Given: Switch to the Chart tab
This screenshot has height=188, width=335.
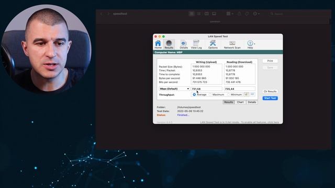Looking at the screenshot, I should pyautogui.click(x=240, y=102).
